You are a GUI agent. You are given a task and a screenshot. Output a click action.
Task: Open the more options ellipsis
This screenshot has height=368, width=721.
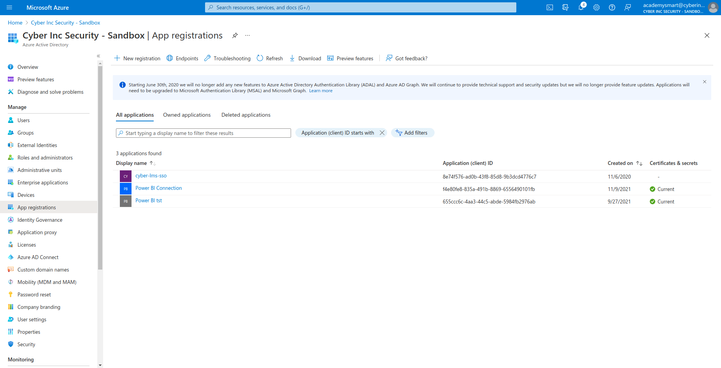(247, 35)
